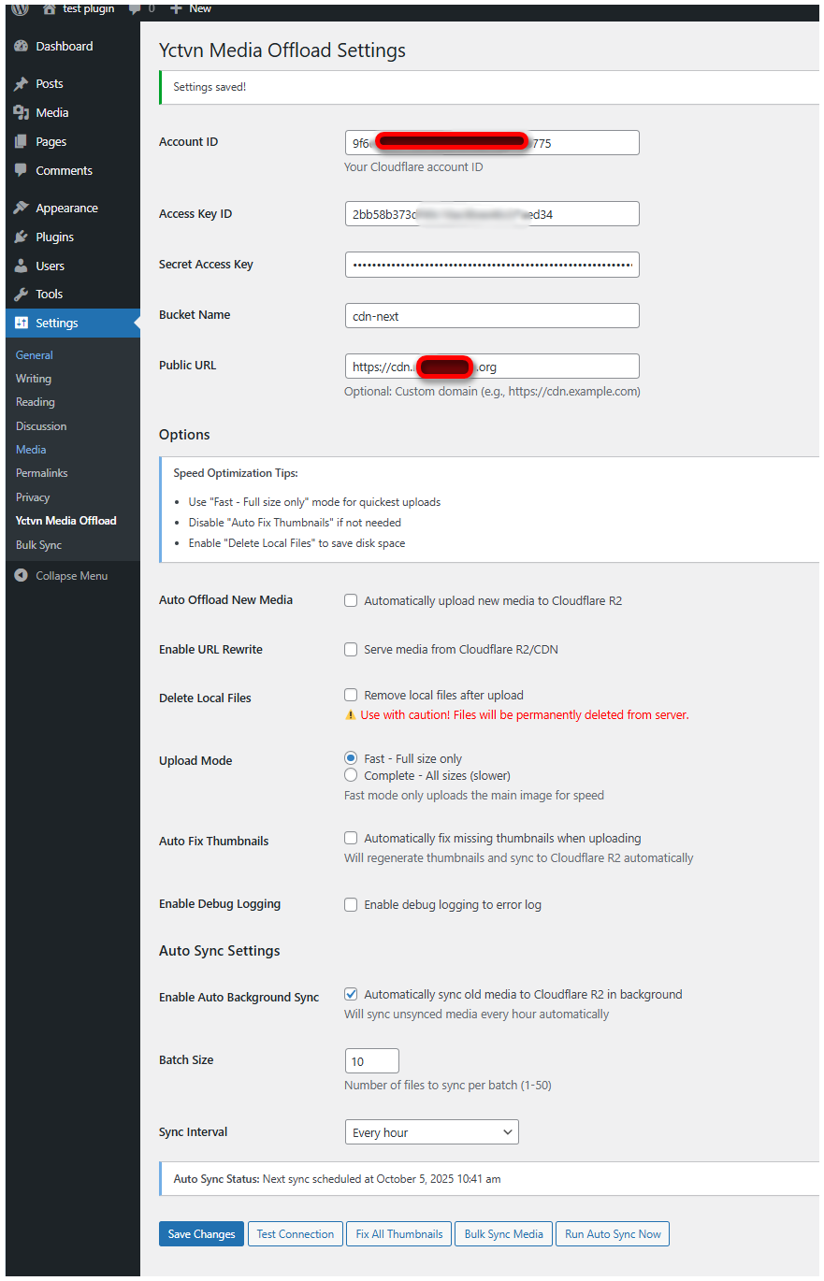Open the Media library icon

coord(22,112)
